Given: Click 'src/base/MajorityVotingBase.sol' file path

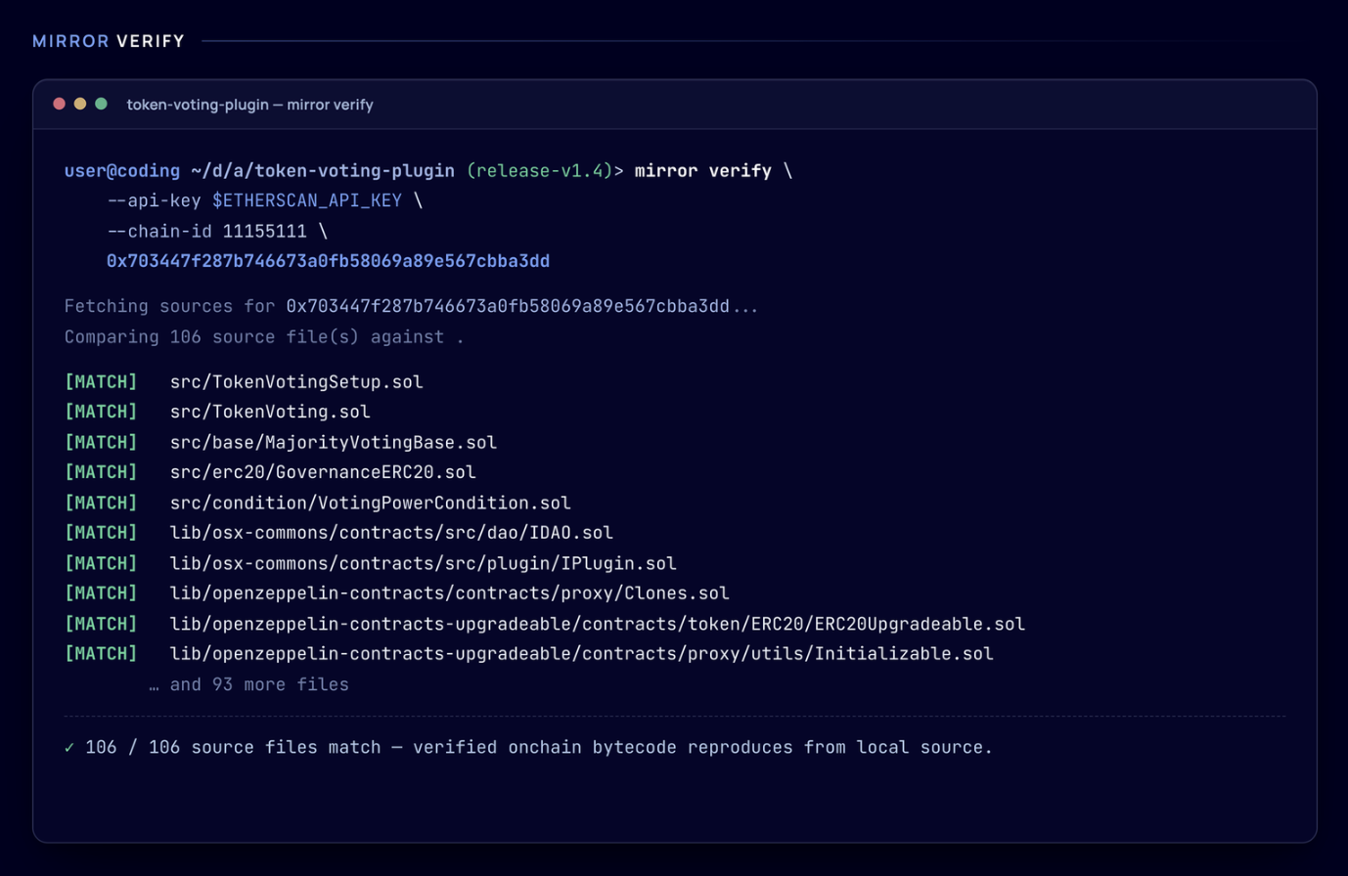Looking at the screenshot, I should click(x=334, y=443).
